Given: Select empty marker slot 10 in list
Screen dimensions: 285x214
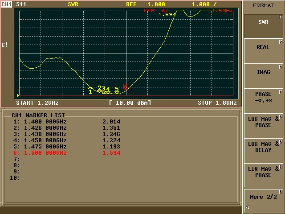Looking at the screenshot, I should click(x=15, y=177).
